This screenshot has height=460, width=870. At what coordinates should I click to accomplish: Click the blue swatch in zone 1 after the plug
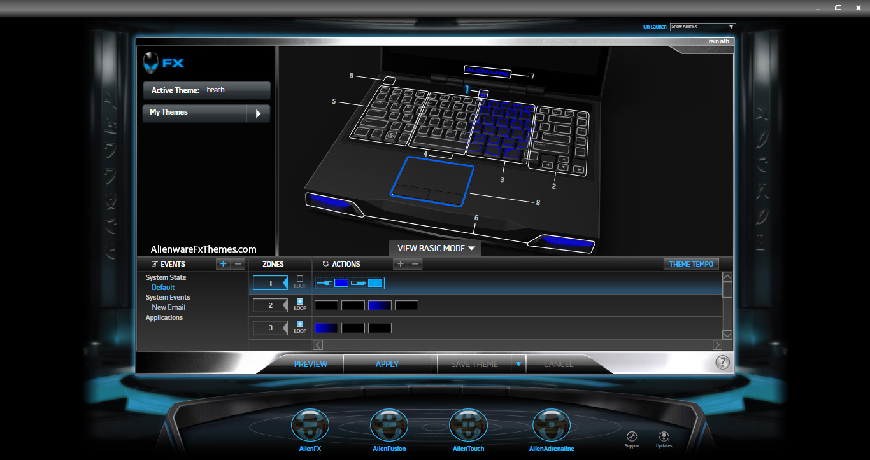pyautogui.click(x=341, y=282)
